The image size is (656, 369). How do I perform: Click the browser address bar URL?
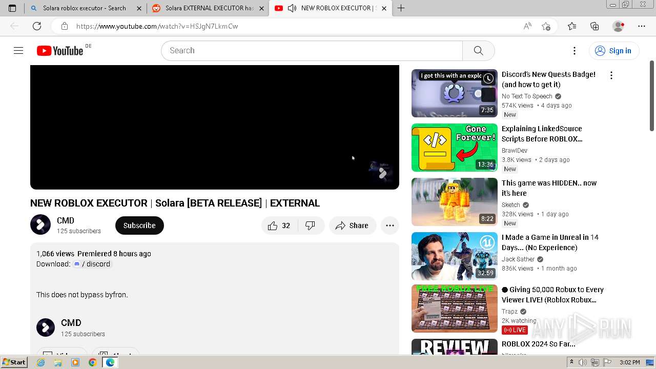[157, 26]
